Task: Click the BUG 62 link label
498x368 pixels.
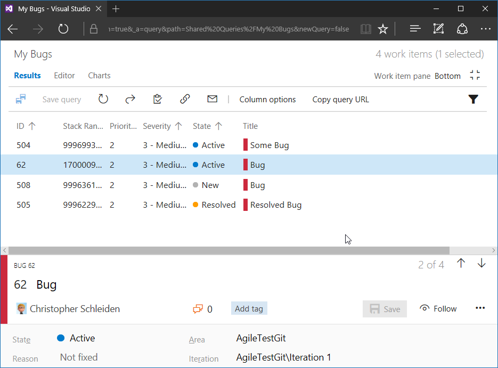Action: [25, 265]
